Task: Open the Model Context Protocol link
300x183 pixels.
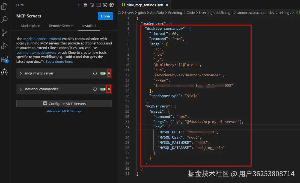Action: tap(42, 39)
